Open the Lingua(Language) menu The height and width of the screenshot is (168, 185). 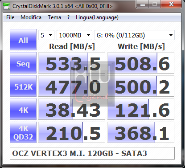click(x=97, y=17)
